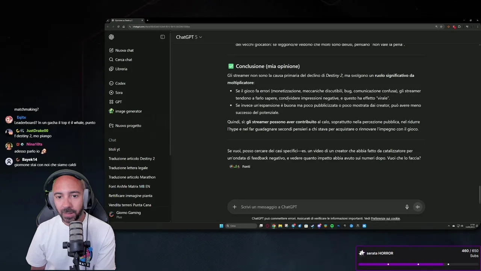Open the Windows Start menu
481x271 pixels.
coord(221,226)
